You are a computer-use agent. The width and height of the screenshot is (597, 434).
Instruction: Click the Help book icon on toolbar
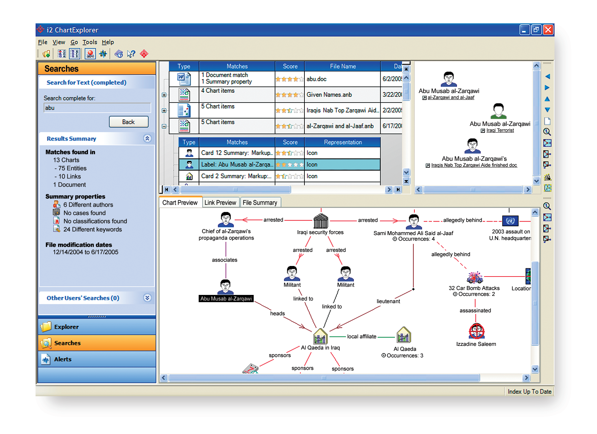118,53
